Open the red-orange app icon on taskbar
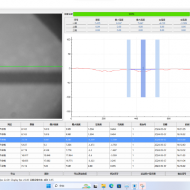Viewport: 190px width, 190px height. [142, 186]
